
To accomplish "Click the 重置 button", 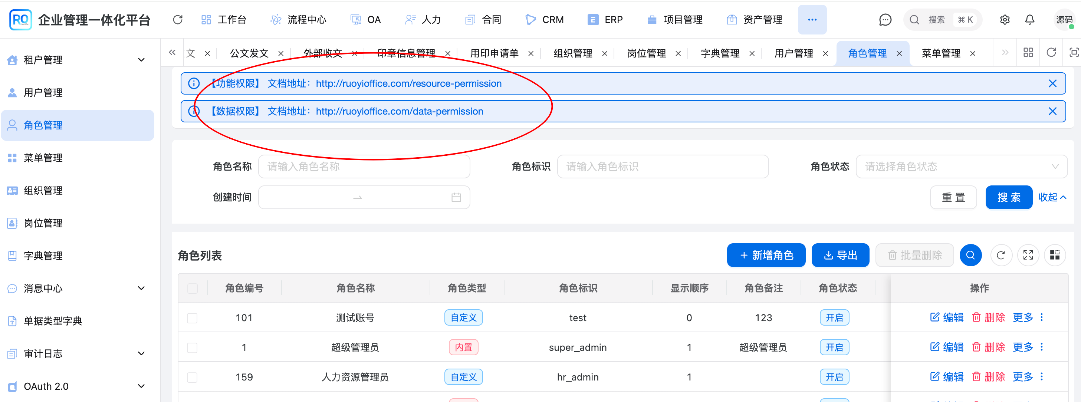I will coord(953,197).
